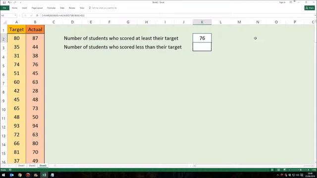Viewport: 317px width, 178px height.
Task: Select column B header
Action: click(x=35, y=22)
